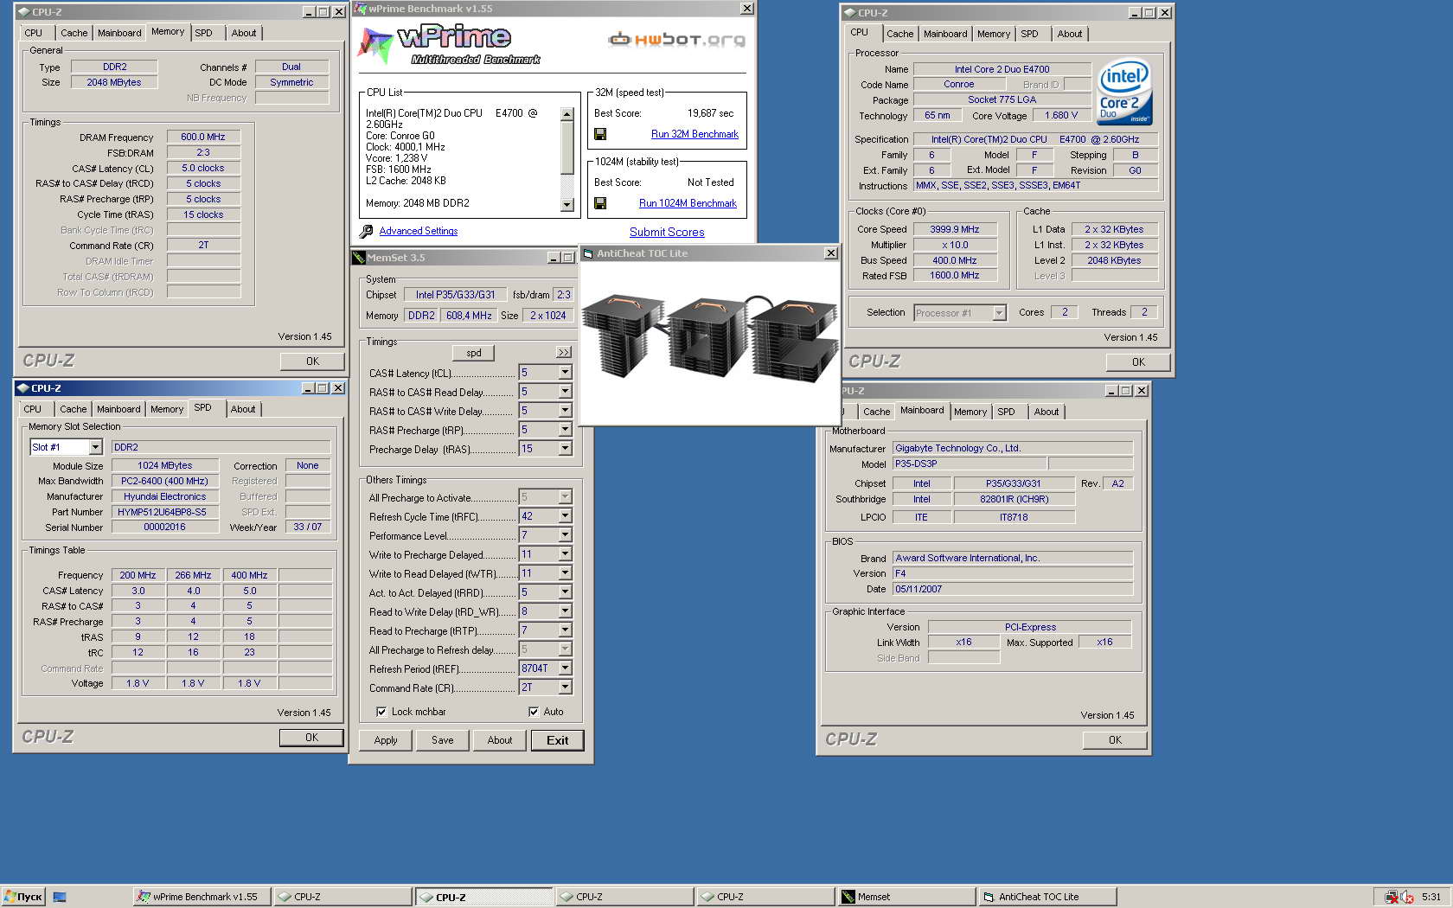This screenshot has height=908, width=1453.
Task: Open the RAS# Precharge (tRP) dropdown in MemSet
Action: tap(565, 430)
